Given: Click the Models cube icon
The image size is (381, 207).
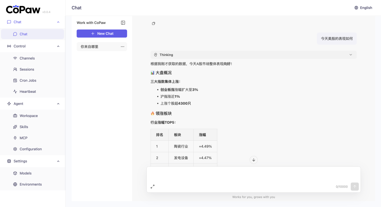Looking at the screenshot, I should [15, 173].
